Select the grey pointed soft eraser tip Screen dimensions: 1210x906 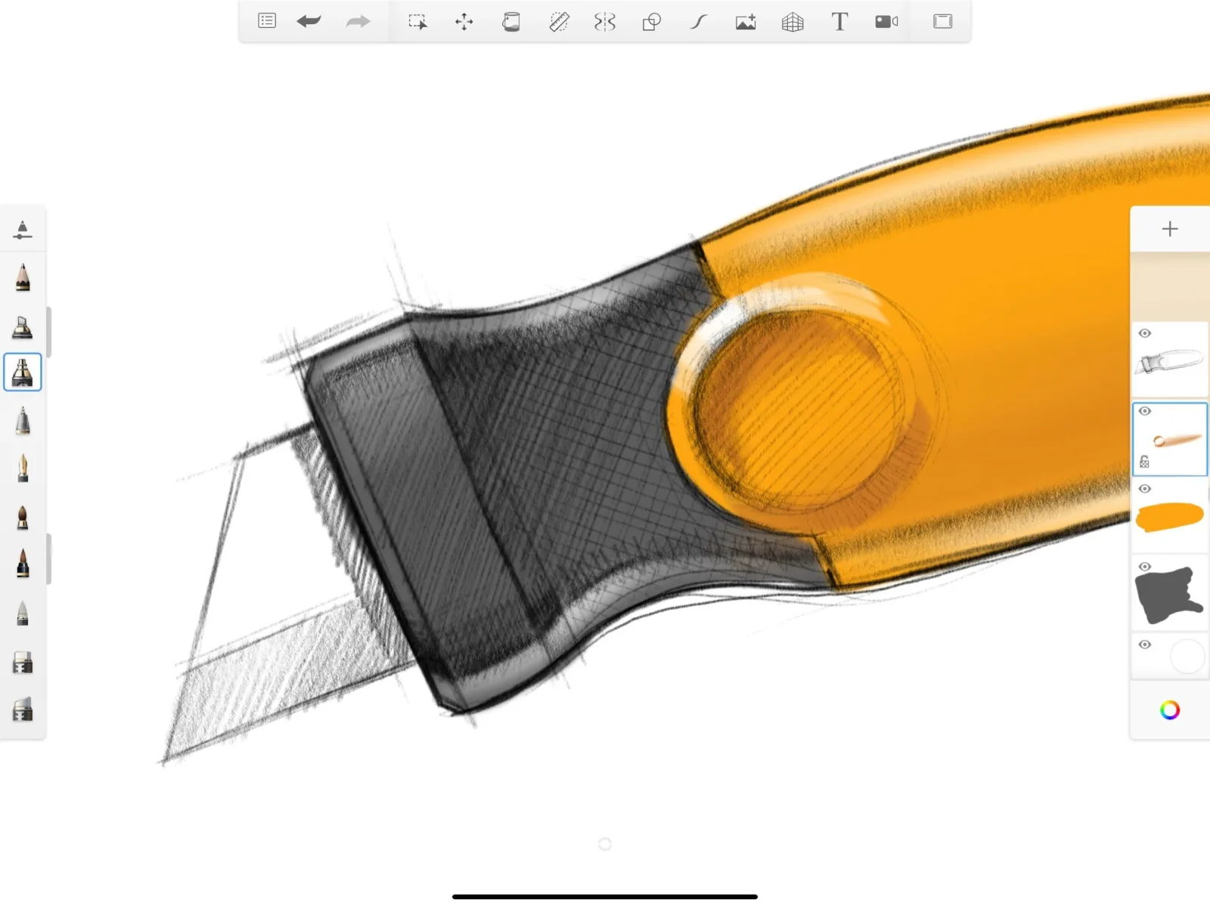23,612
